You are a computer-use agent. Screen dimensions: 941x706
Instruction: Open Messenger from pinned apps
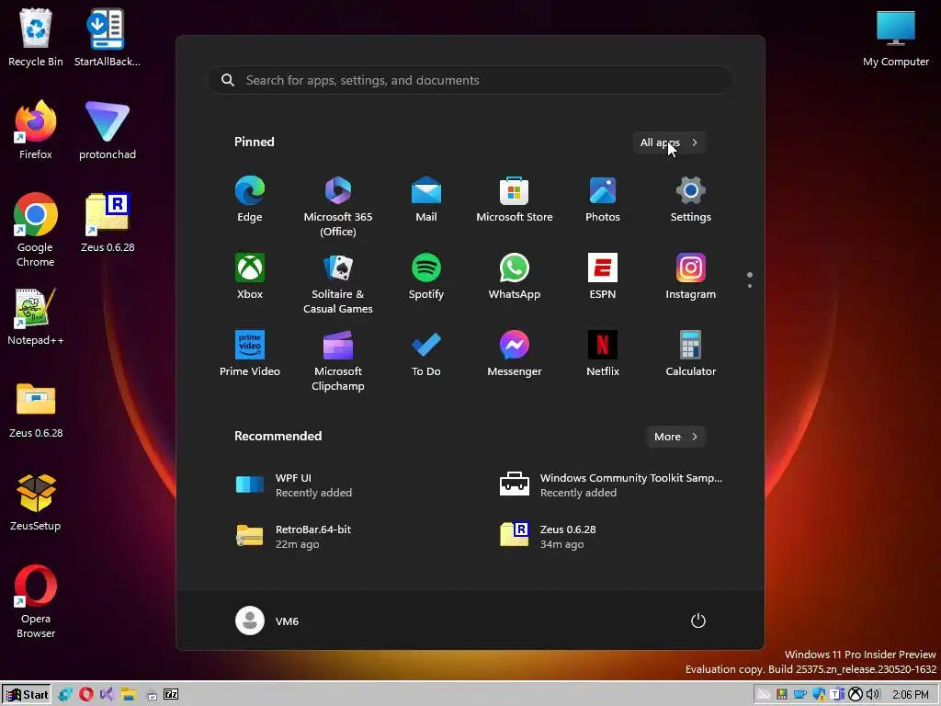[515, 354]
